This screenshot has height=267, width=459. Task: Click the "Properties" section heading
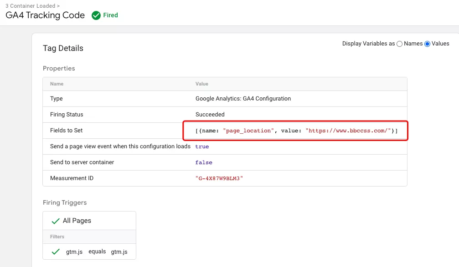[59, 68]
